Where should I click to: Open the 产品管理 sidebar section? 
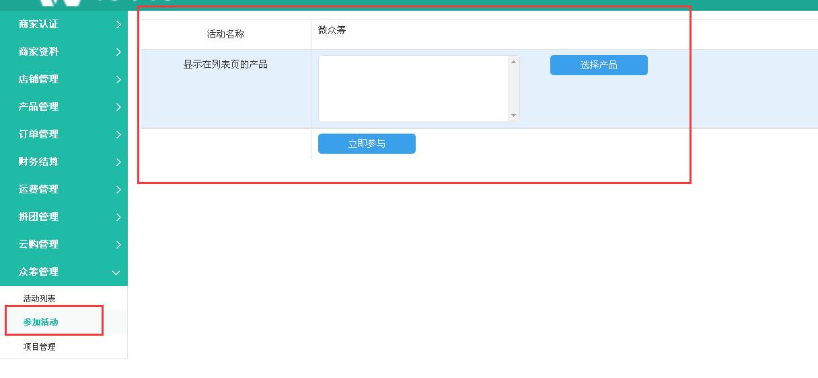pos(39,107)
